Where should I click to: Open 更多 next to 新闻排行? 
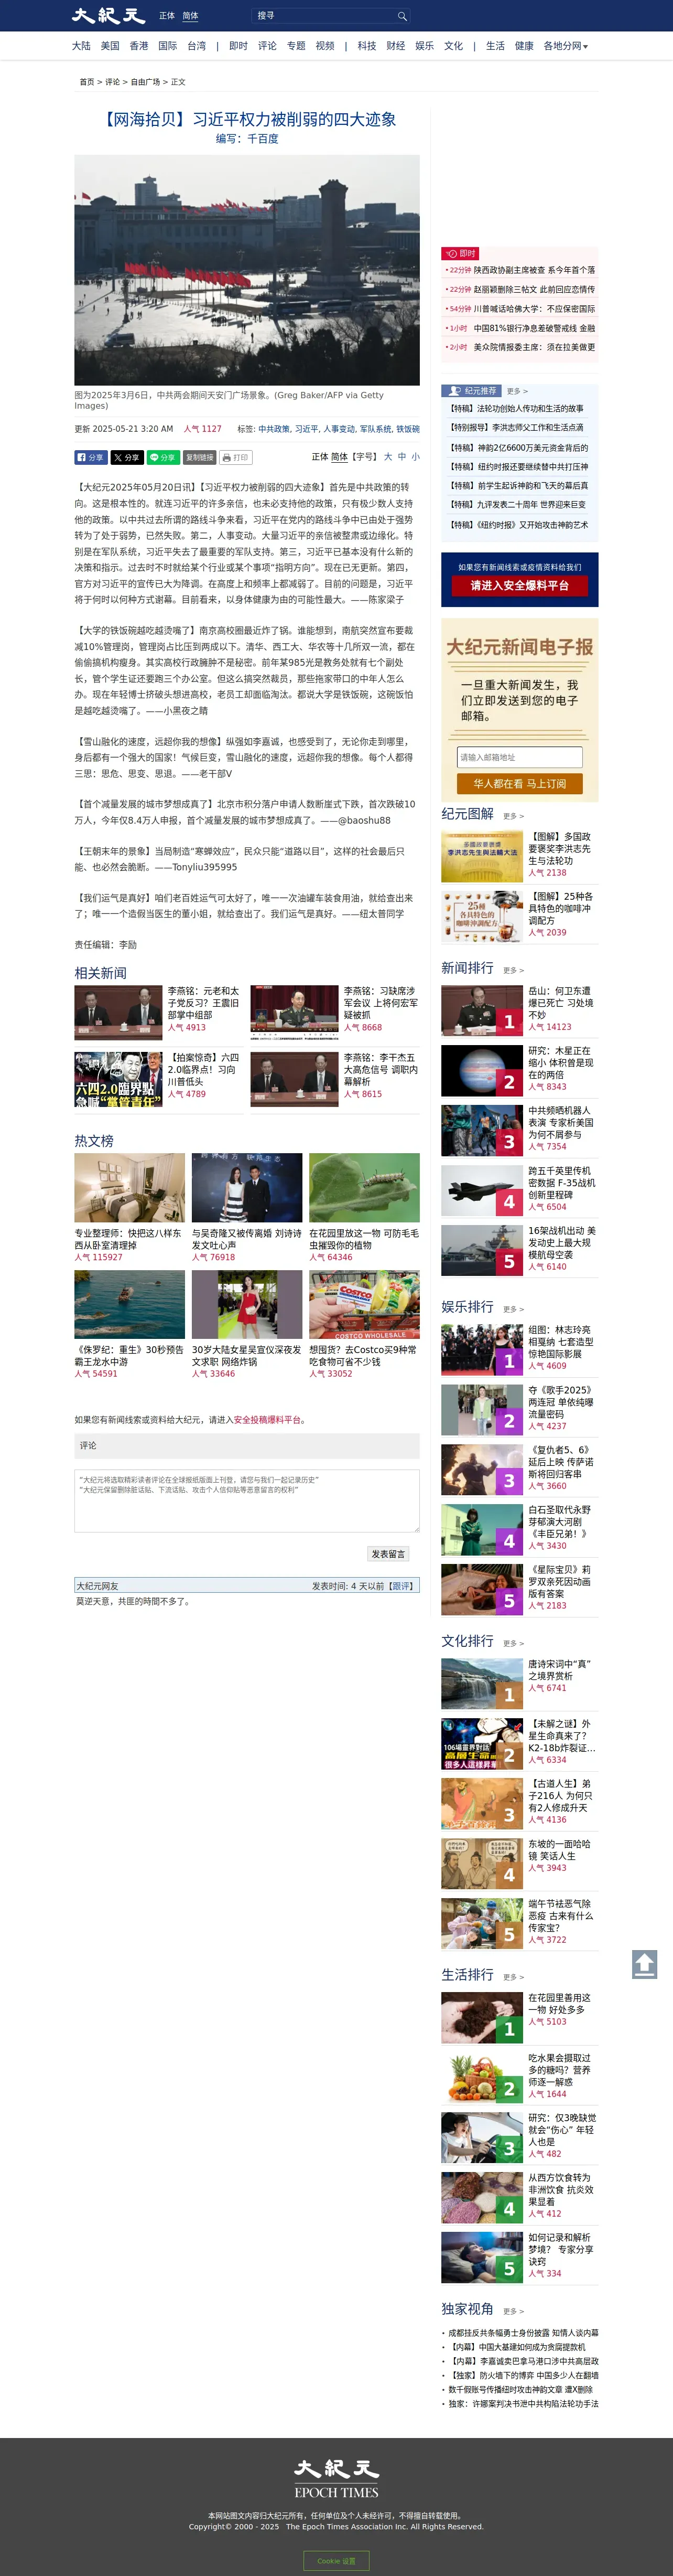coord(513,970)
